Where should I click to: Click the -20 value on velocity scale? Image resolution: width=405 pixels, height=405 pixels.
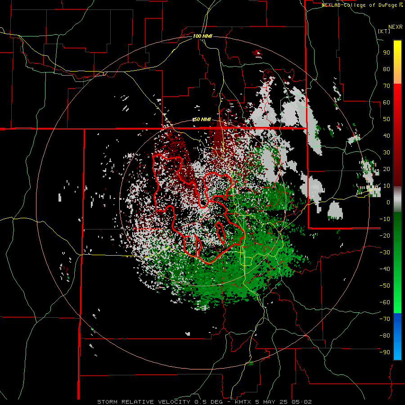click(x=385, y=235)
